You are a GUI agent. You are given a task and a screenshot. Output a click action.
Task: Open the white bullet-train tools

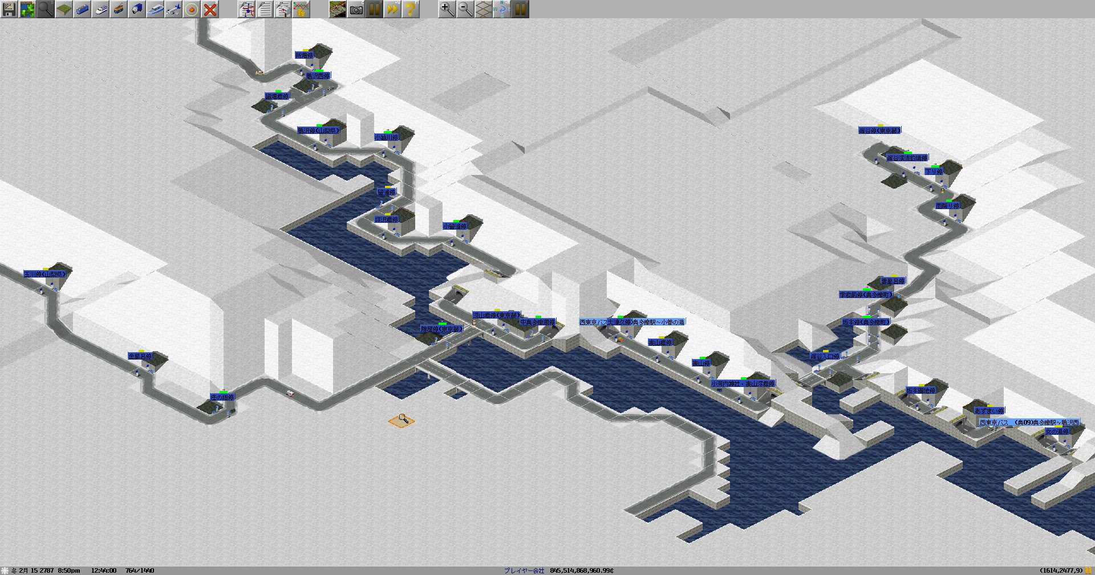click(x=100, y=9)
